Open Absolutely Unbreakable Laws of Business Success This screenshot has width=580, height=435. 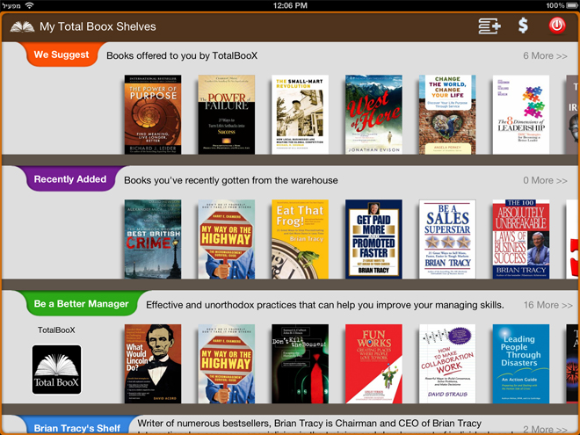point(521,239)
